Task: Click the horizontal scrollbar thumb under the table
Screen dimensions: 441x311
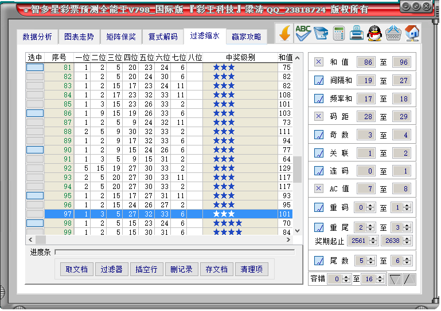Action: (x=41, y=239)
